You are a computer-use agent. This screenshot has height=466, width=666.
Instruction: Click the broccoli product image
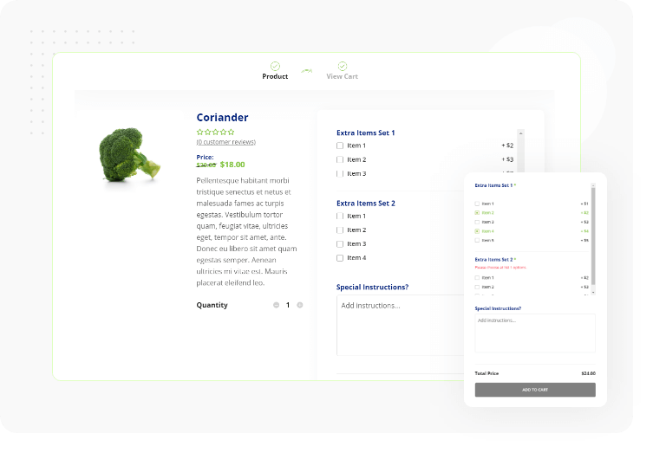pyautogui.click(x=129, y=155)
